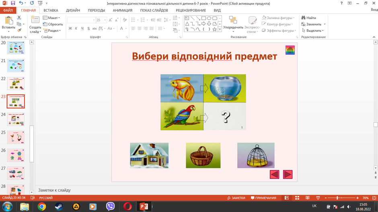Screen dimensions: 378x212
Task: Click fit slide to window icon
Action: [x=374, y=198]
